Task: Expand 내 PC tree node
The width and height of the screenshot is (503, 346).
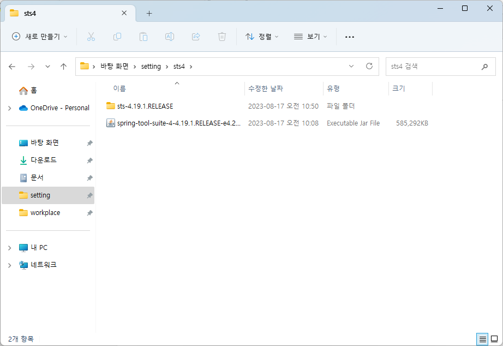Action: [10, 248]
